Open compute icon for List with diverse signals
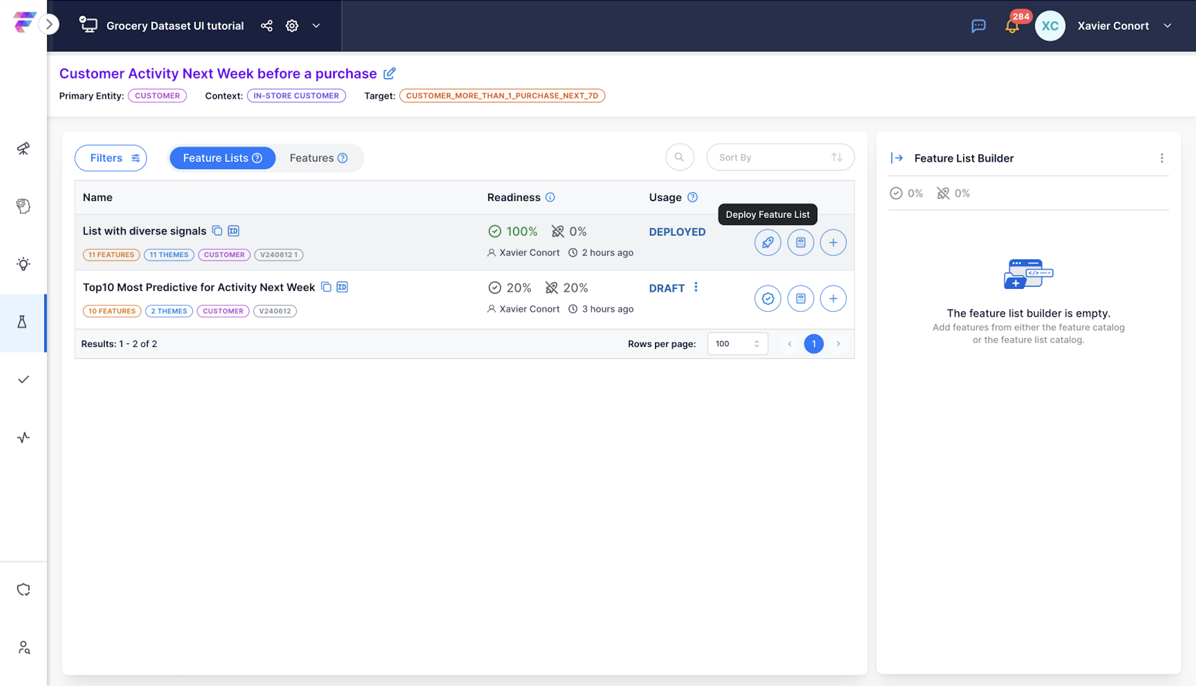The image size is (1196, 686). point(801,243)
